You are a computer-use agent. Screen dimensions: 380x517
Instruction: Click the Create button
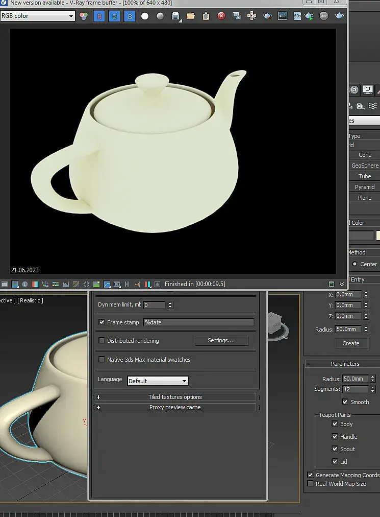[x=350, y=343]
